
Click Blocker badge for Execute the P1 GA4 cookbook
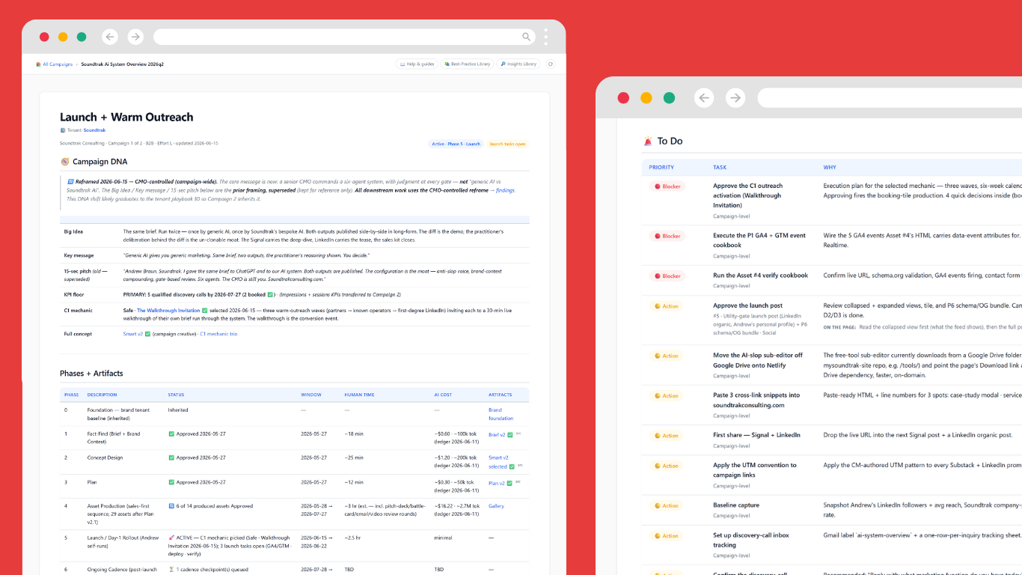(667, 236)
